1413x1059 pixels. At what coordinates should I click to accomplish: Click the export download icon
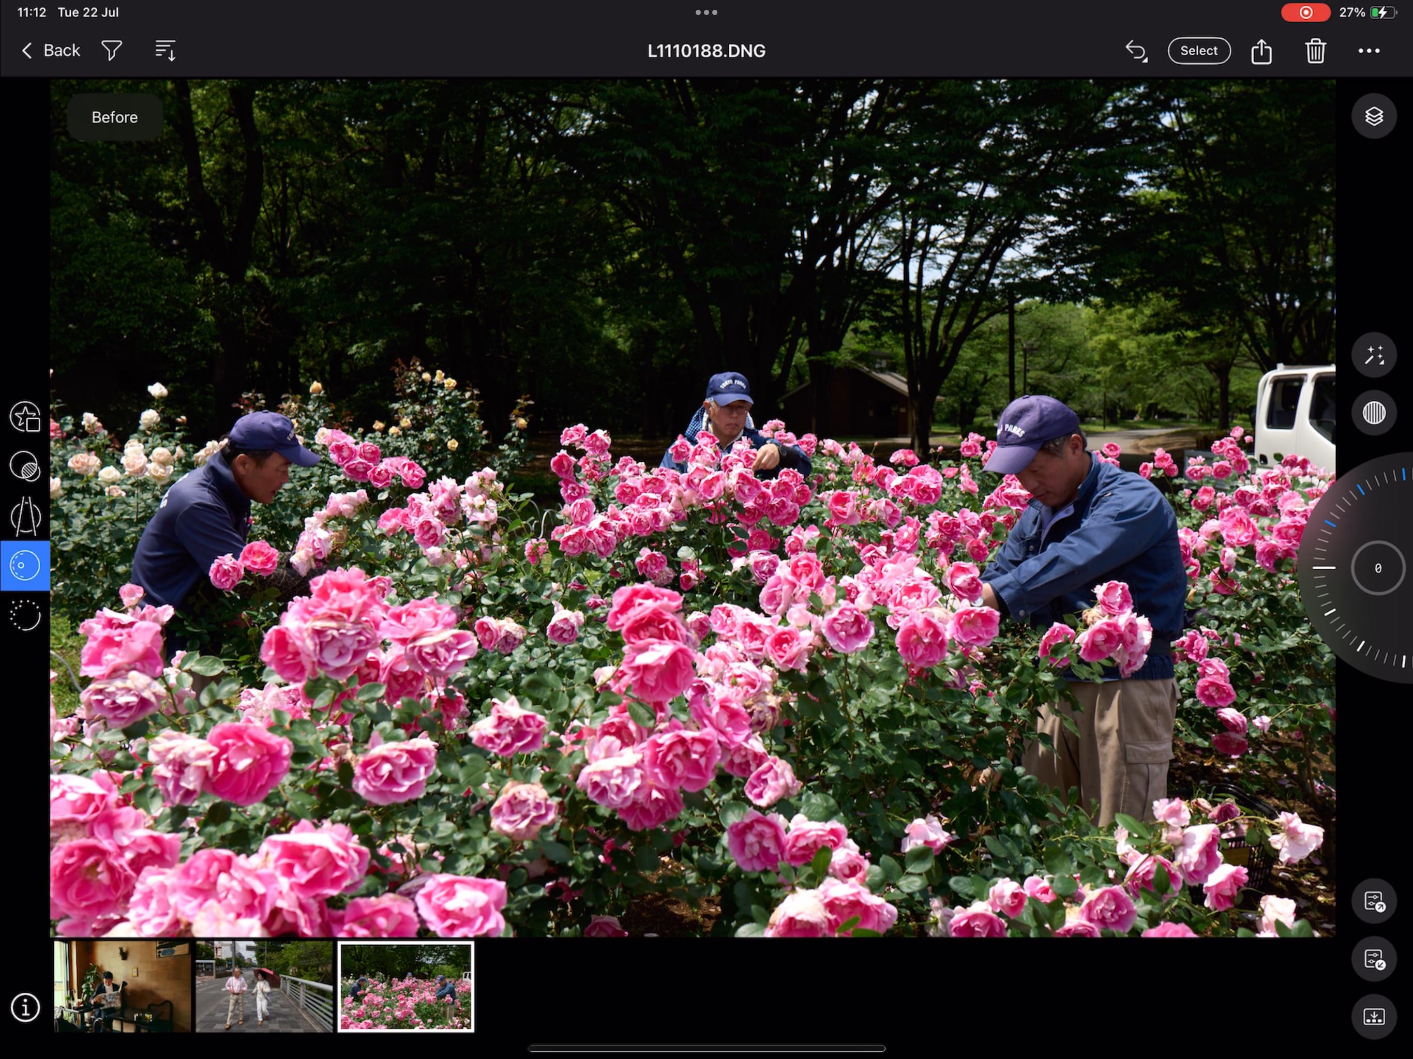tap(1373, 1016)
